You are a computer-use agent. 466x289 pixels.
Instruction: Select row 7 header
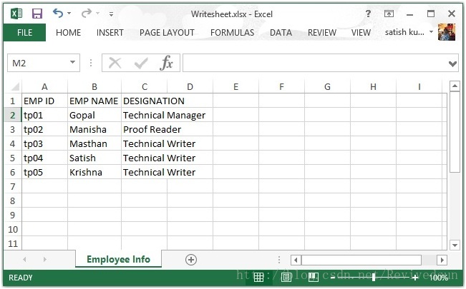pos(12,186)
